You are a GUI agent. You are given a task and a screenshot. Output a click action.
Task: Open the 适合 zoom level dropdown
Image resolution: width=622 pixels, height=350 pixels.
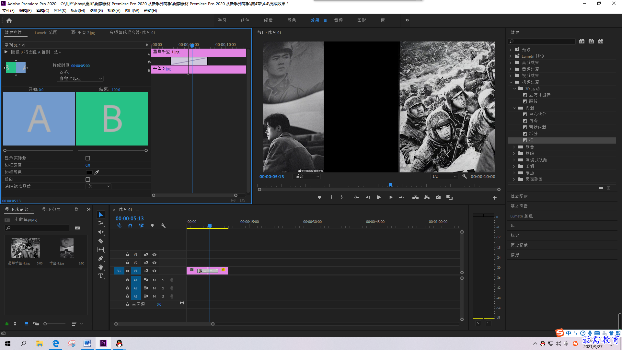(306, 177)
